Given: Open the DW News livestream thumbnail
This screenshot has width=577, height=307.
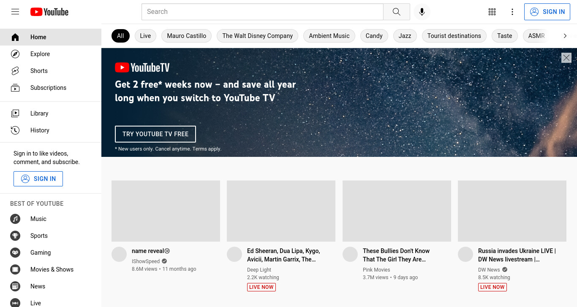Looking at the screenshot, I should (512, 211).
